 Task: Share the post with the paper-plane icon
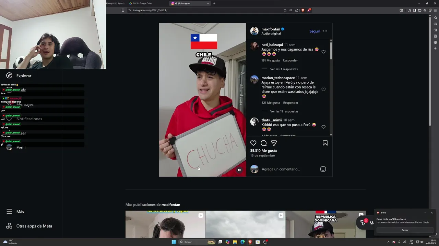[274, 143]
